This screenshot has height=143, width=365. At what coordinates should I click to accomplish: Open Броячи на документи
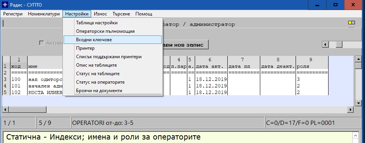112,91
